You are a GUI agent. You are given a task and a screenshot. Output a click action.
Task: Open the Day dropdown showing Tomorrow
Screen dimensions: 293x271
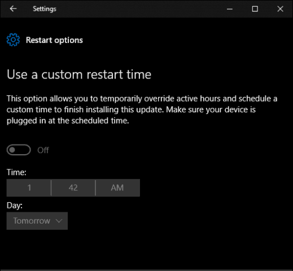(37, 221)
